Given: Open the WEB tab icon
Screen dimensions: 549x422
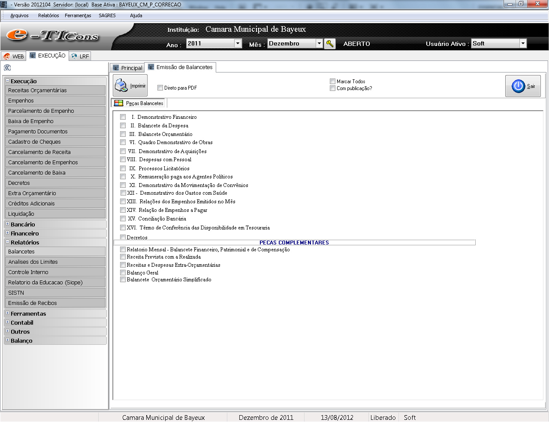Looking at the screenshot, I should click(7, 56).
